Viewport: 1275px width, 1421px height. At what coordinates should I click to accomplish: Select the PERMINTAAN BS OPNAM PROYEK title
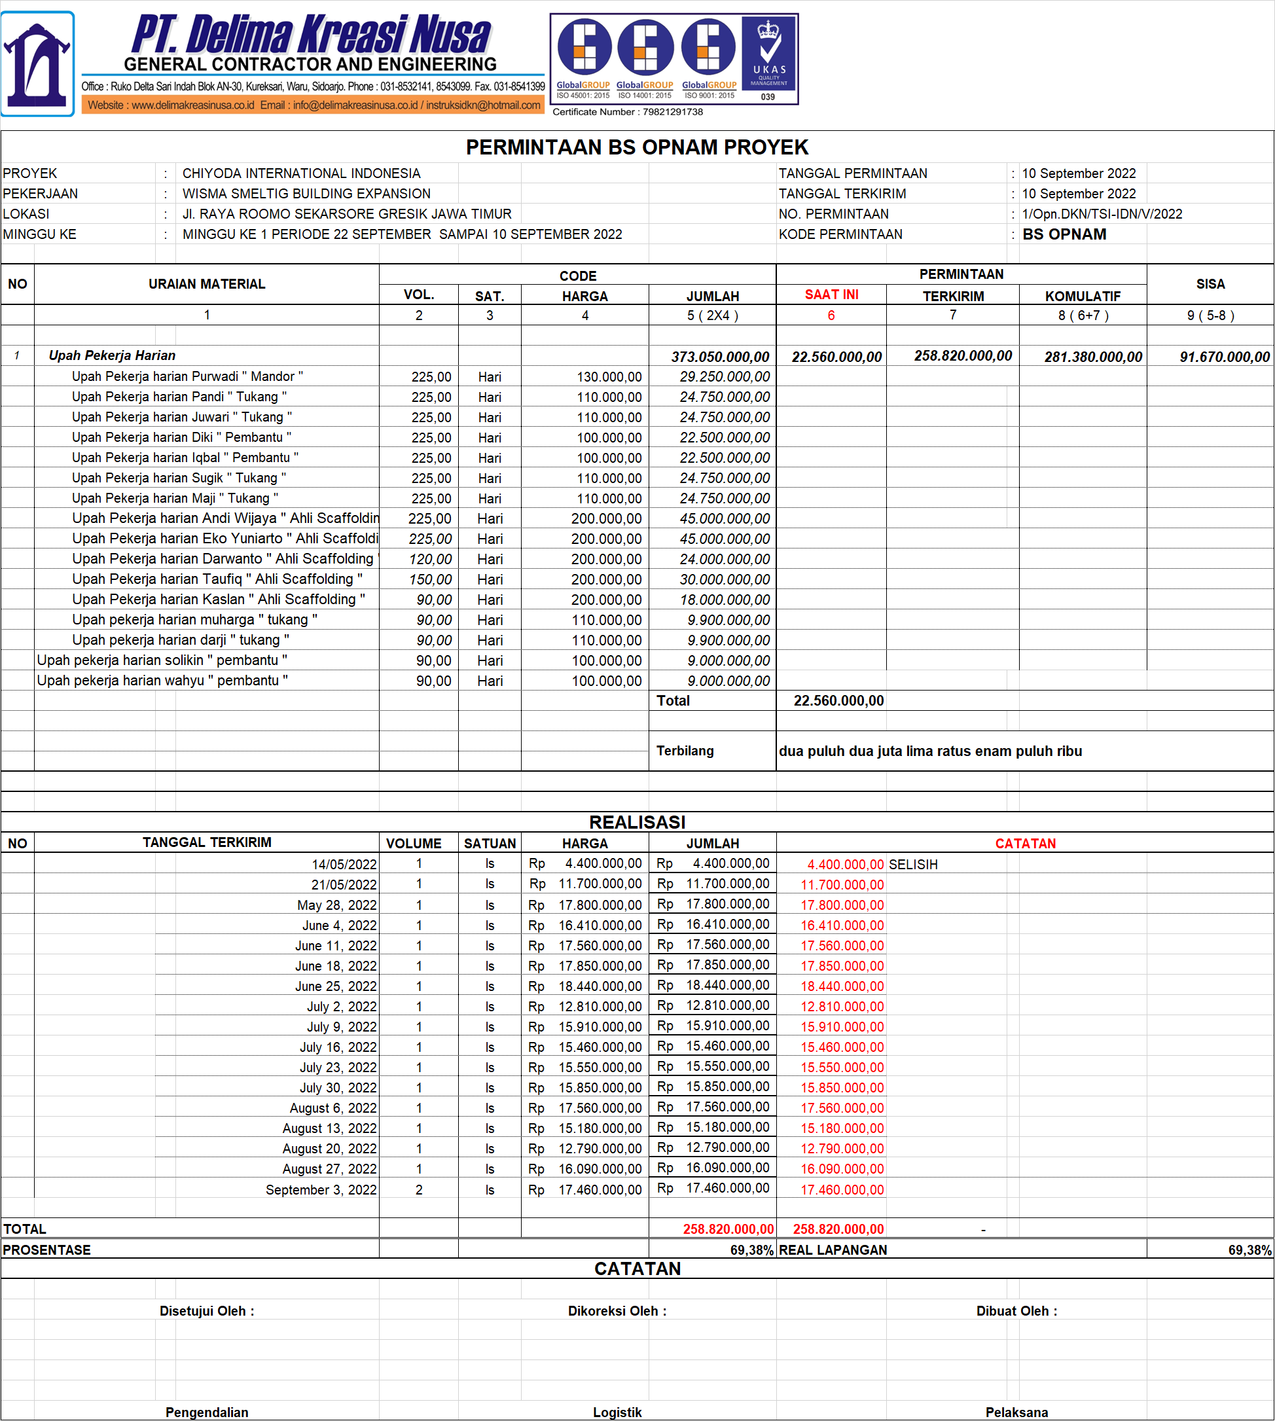click(x=637, y=147)
